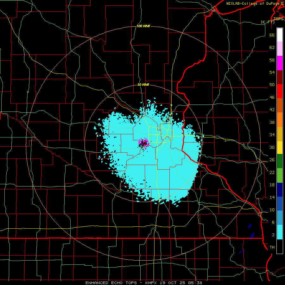Click the "54" scale label
The image size is (285, 285).
[272, 72]
